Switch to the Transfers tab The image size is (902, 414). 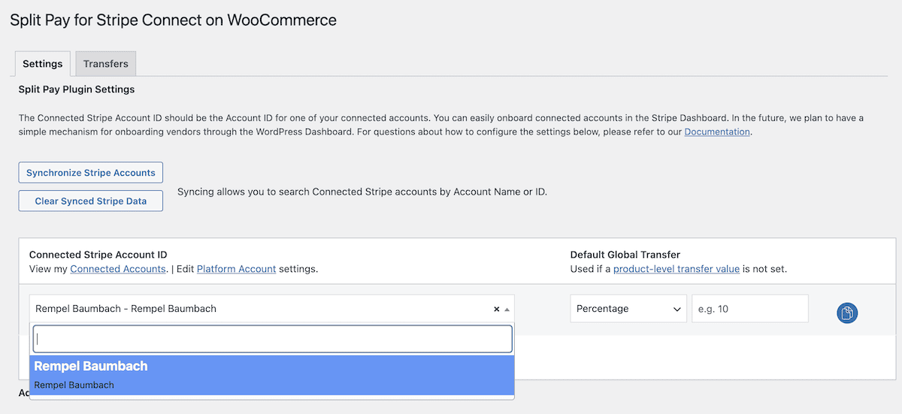coord(106,64)
